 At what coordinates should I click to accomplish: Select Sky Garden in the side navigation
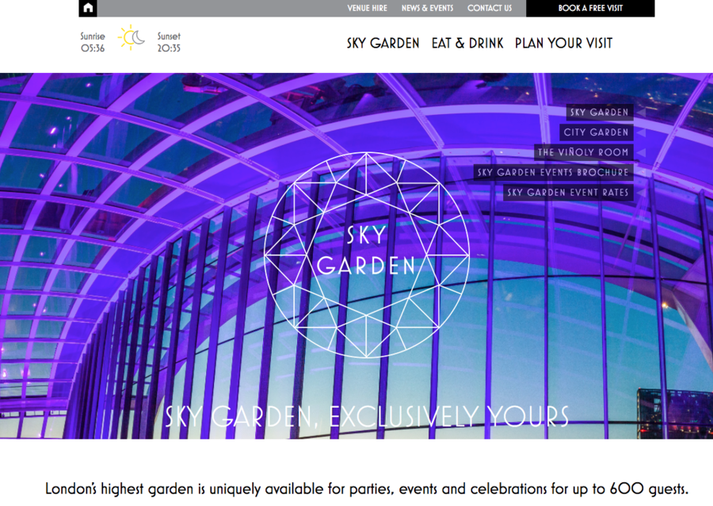600,113
